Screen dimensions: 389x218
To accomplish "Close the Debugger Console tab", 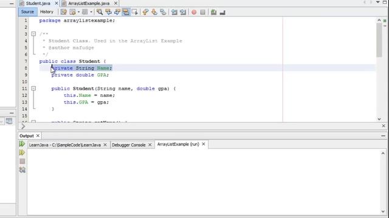I will click(x=150, y=145).
